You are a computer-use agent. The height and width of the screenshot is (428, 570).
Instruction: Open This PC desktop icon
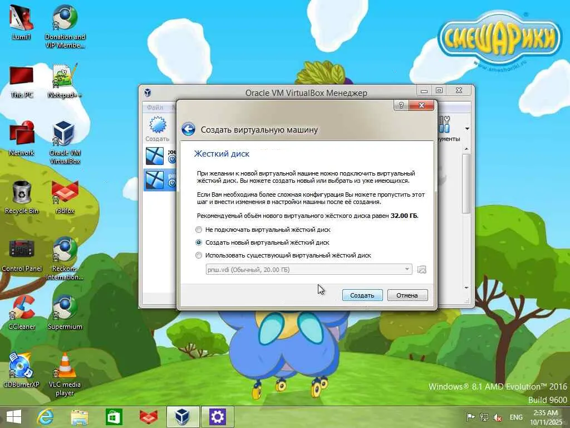point(22,81)
